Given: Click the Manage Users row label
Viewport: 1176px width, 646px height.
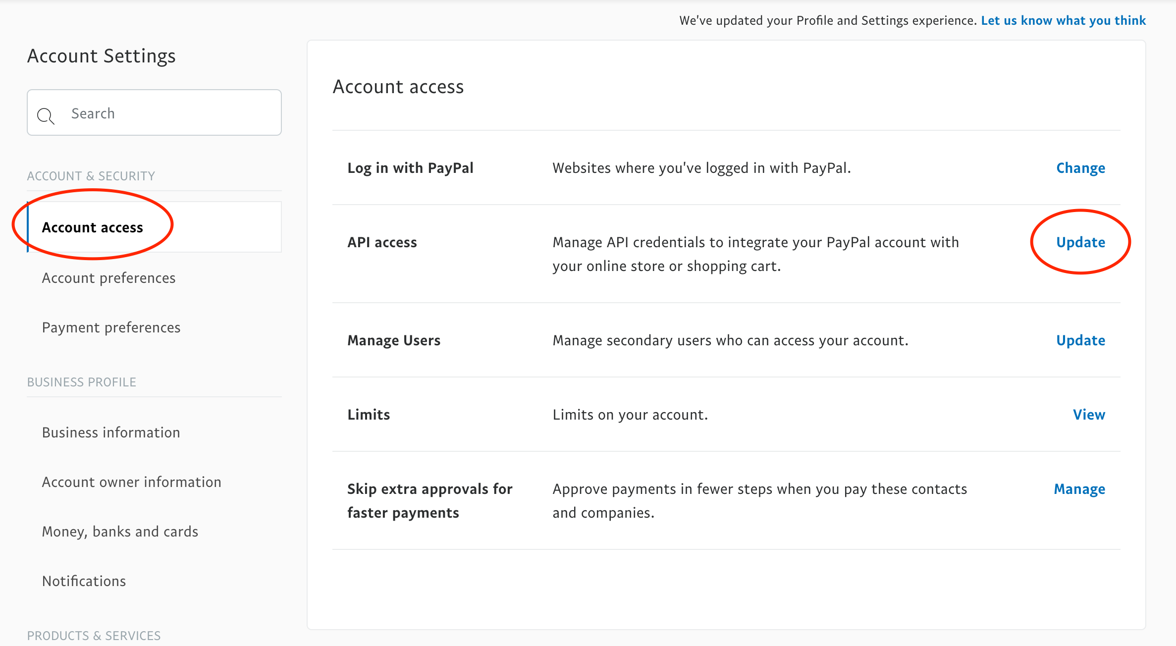Looking at the screenshot, I should (x=394, y=340).
